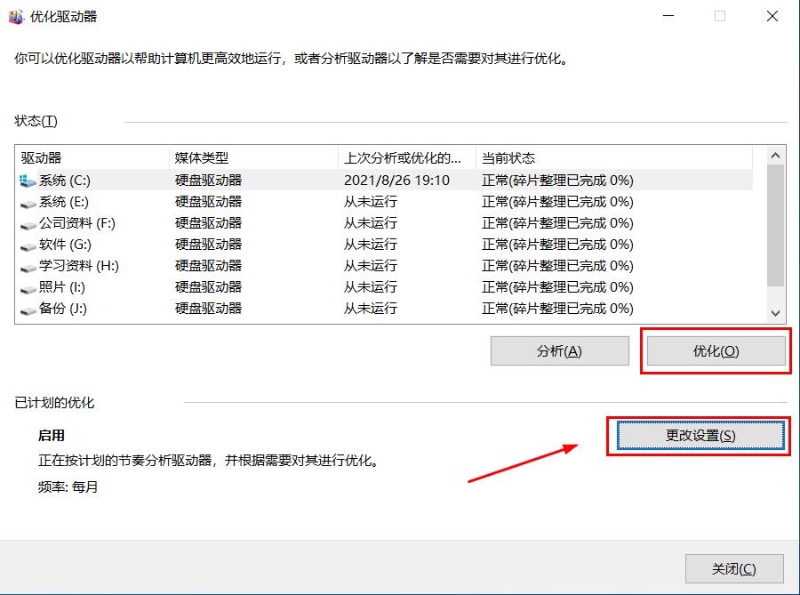Sort by 上次分析或优化的... column header
This screenshot has height=595, width=800.
[406, 157]
